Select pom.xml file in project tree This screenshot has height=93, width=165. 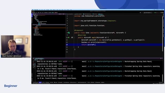(37, 33)
